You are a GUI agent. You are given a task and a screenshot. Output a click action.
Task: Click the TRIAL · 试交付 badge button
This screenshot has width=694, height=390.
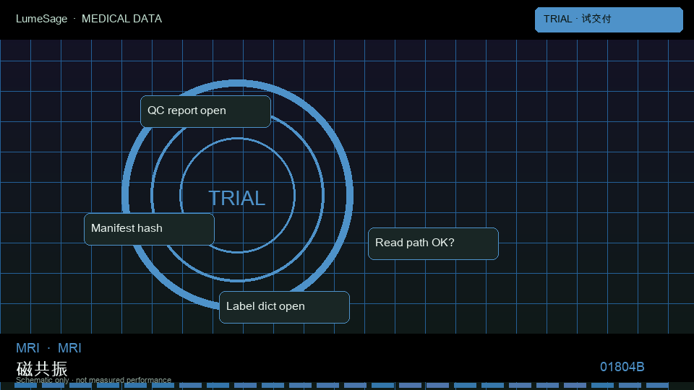pos(609,19)
